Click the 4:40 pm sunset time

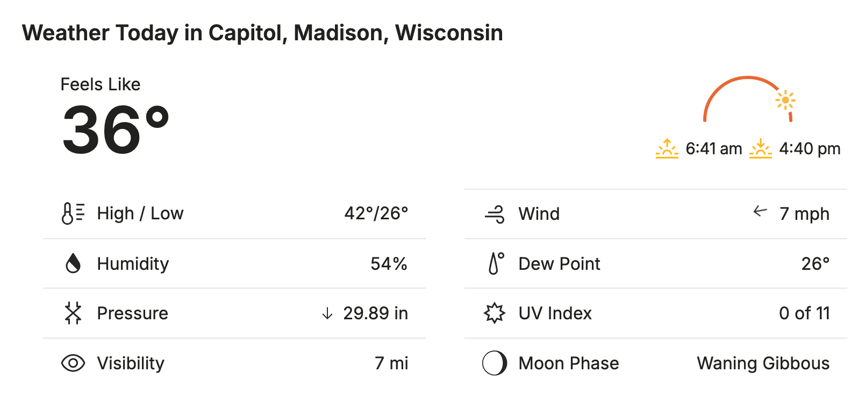[x=810, y=148]
